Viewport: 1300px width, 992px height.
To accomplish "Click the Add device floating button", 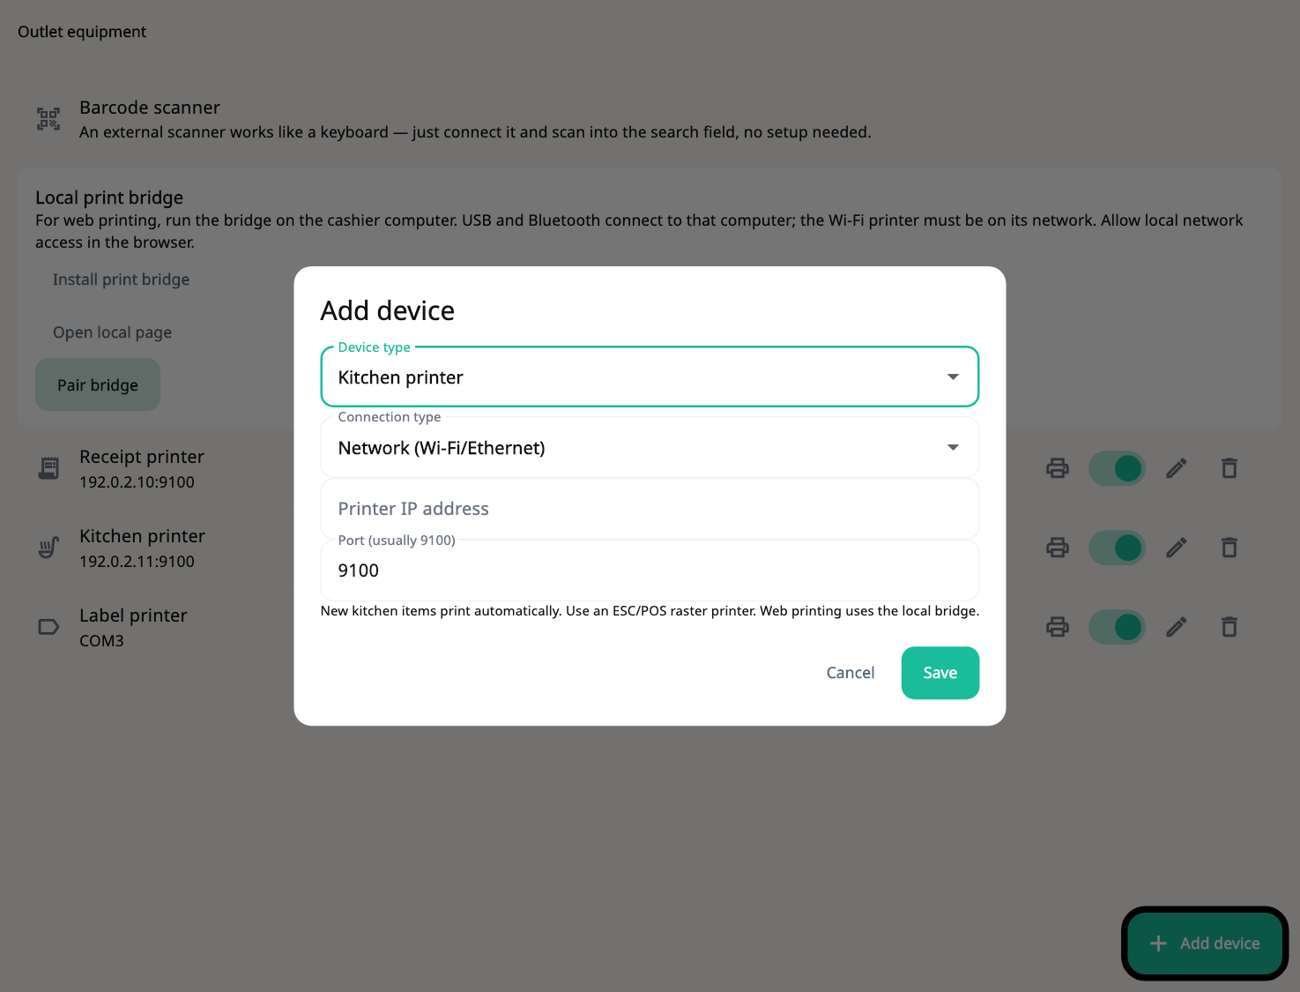I will pos(1205,944).
